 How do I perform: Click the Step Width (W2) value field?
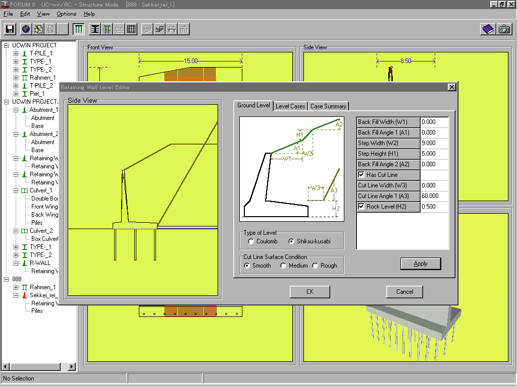[x=434, y=143]
